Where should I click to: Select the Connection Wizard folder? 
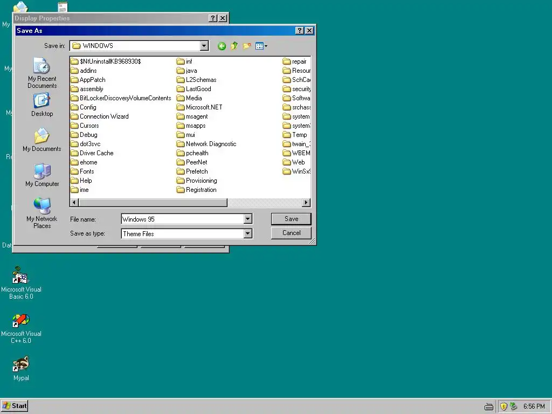(x=100, y=116)
